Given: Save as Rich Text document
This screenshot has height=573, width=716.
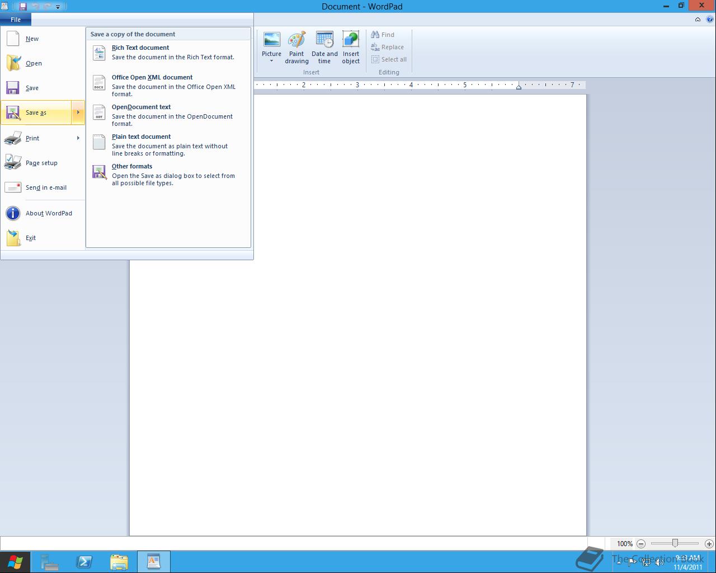Looking at the screenshot, I should click(168, 53).
